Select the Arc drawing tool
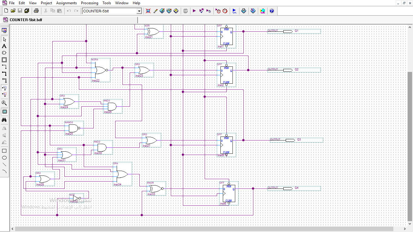The image size is (413, 232). 4,171
